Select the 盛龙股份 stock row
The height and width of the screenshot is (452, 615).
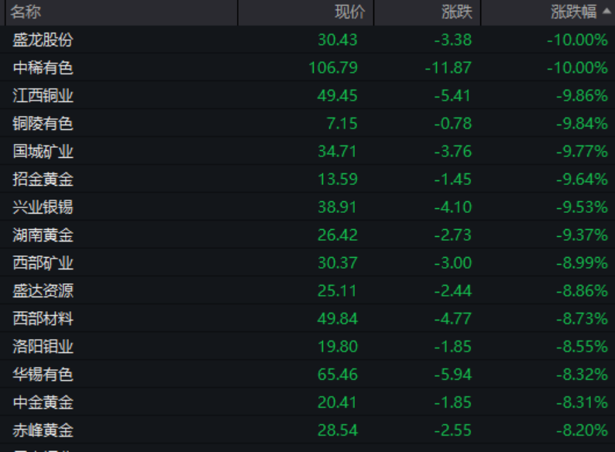(x=307, y=39)
